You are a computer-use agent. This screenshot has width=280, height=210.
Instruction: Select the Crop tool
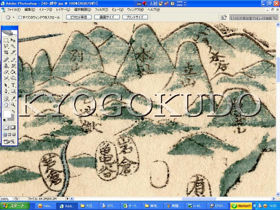[6, 52]
